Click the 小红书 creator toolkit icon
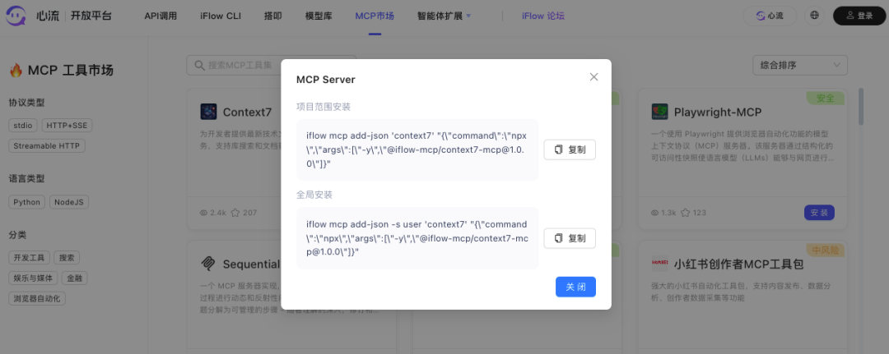 (x=659, y=264)
